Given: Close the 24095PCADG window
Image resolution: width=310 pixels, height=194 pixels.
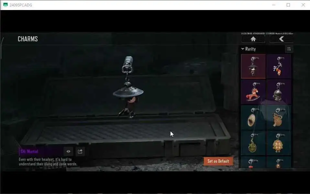Looking at the screenshot, I should click(x=303, y=5).
